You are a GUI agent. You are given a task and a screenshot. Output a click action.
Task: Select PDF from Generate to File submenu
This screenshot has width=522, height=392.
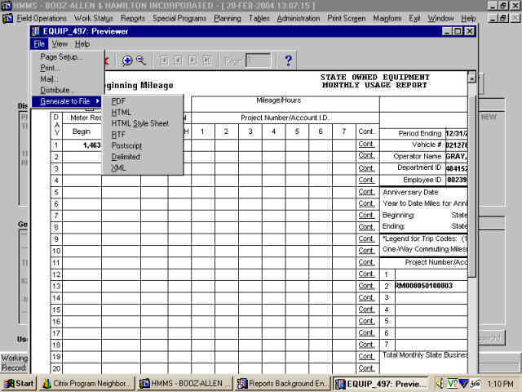coord(118,101)
